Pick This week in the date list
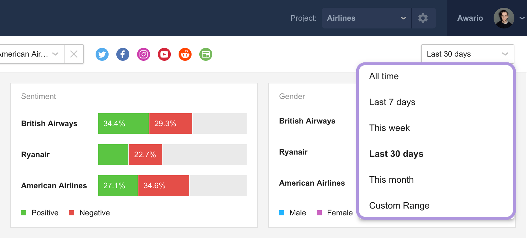The height and width of the screenshot is (238, 527). pyautogui.click(x=436, y=128)
